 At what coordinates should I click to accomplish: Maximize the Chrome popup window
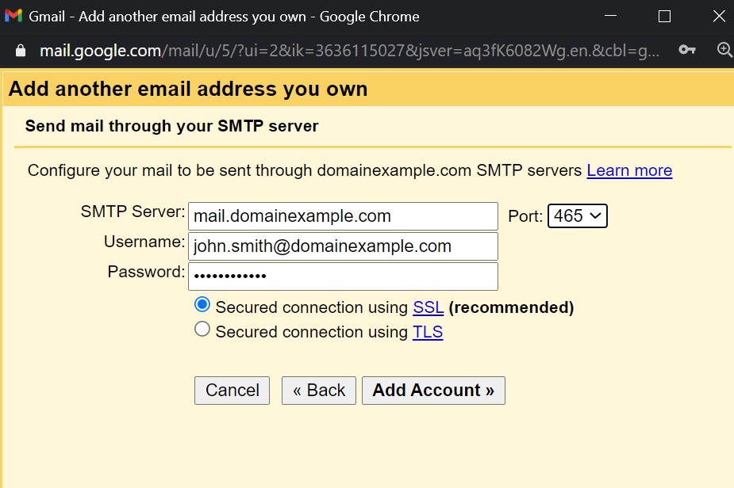664,17
